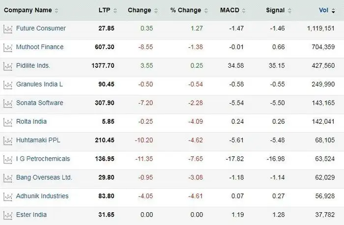
Task: Click Bang Overseas Ltd. chart icon
Action: [x=7, y=178]
